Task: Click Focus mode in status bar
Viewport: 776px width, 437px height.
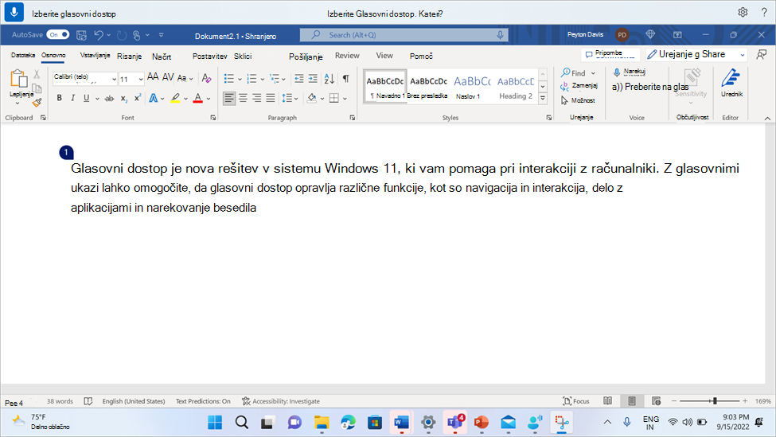Action: [576, 401]
